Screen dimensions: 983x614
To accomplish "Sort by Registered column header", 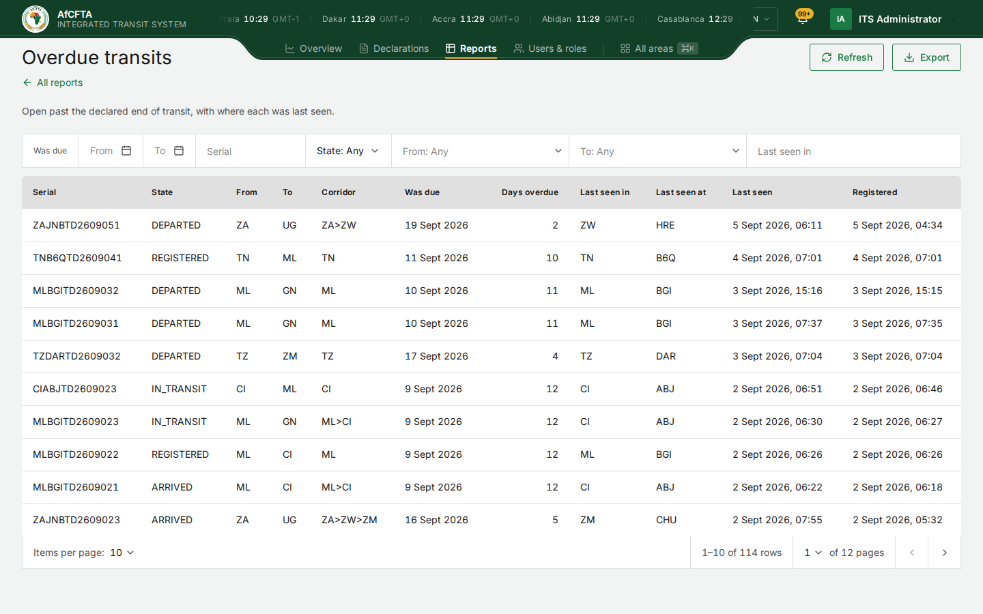I will [874, 192].
